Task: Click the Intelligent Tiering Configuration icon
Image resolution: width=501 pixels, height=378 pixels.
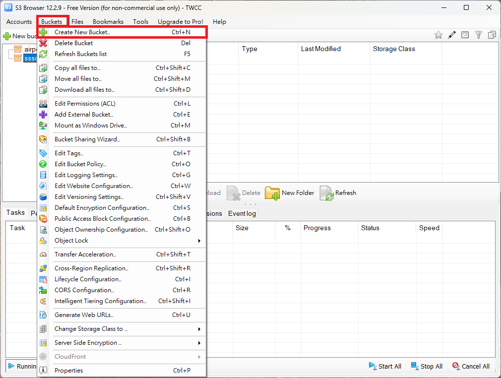Action: coord(43,301)
